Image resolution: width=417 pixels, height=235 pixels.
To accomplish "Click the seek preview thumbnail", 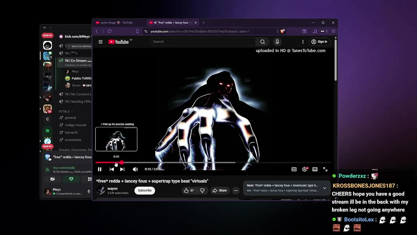I will [116, 139].
